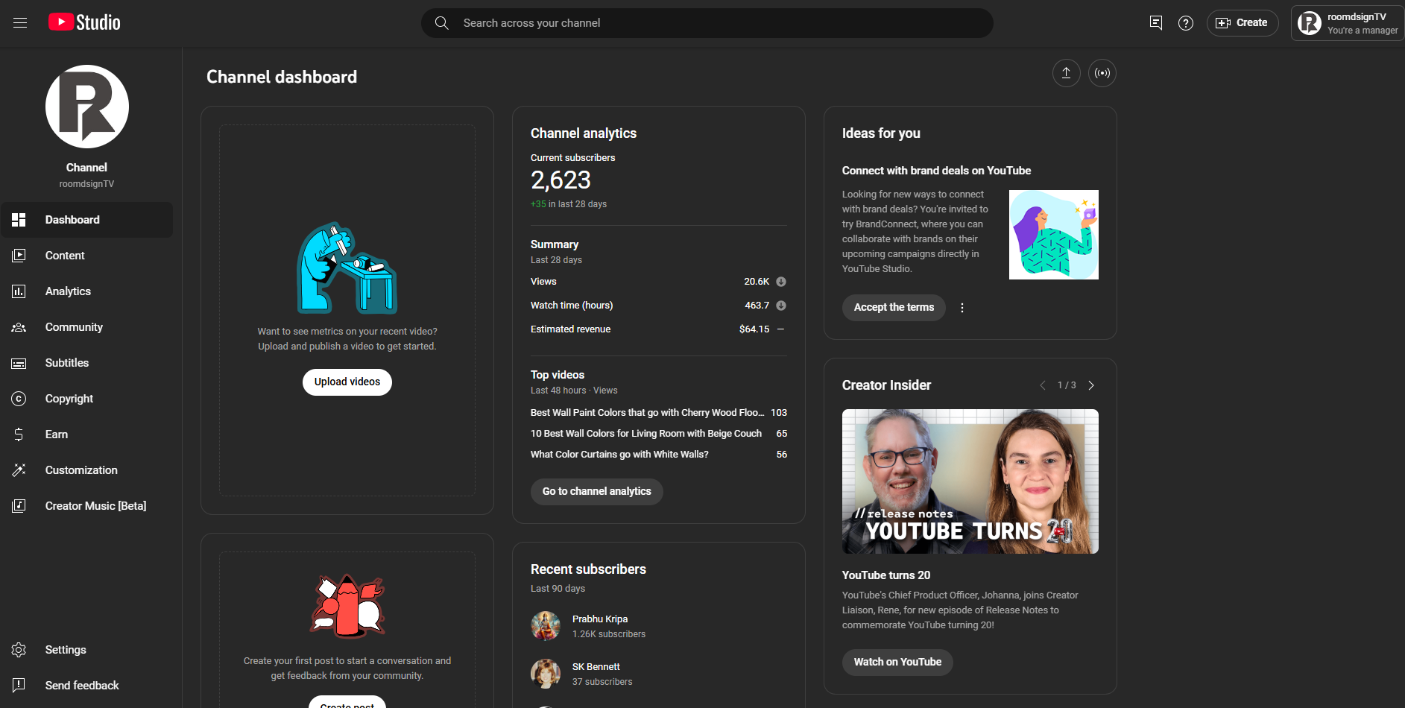The image size is (1405, 708).
Task: Open Analytics in the sidebar
Action: point(87,291)
